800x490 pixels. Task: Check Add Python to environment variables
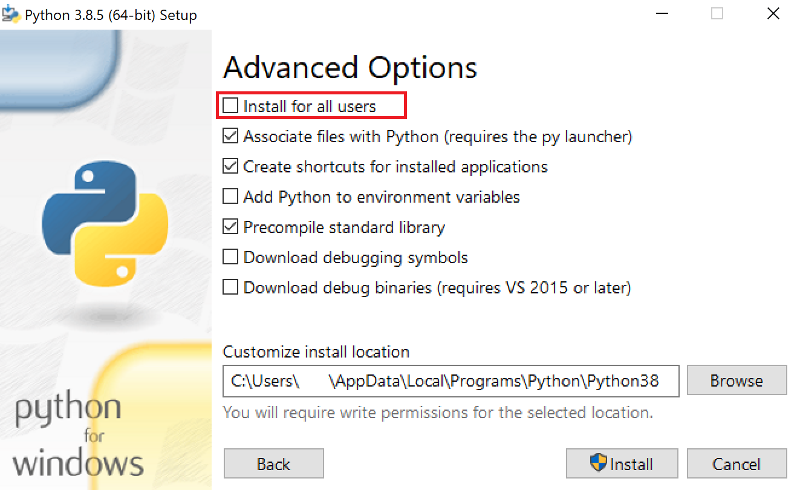click(230, 197)
